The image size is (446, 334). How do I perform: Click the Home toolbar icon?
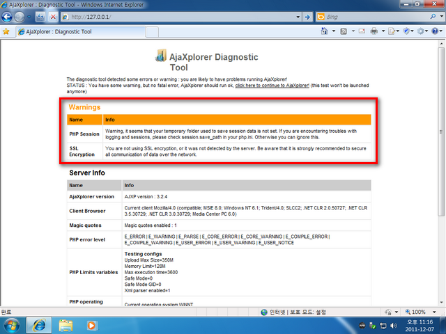[x=324, y=31]
